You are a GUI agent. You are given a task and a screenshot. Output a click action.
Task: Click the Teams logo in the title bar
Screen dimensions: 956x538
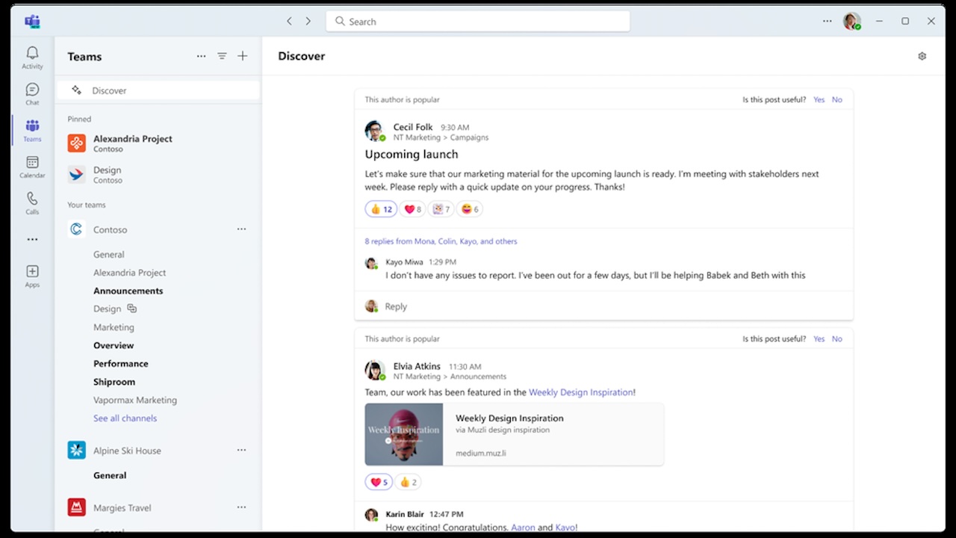(x=32, y=21)
